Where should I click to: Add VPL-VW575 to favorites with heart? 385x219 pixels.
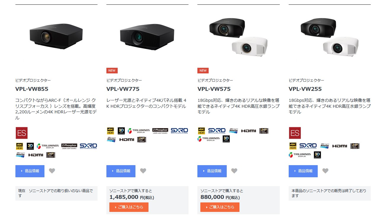pos(234,171)
